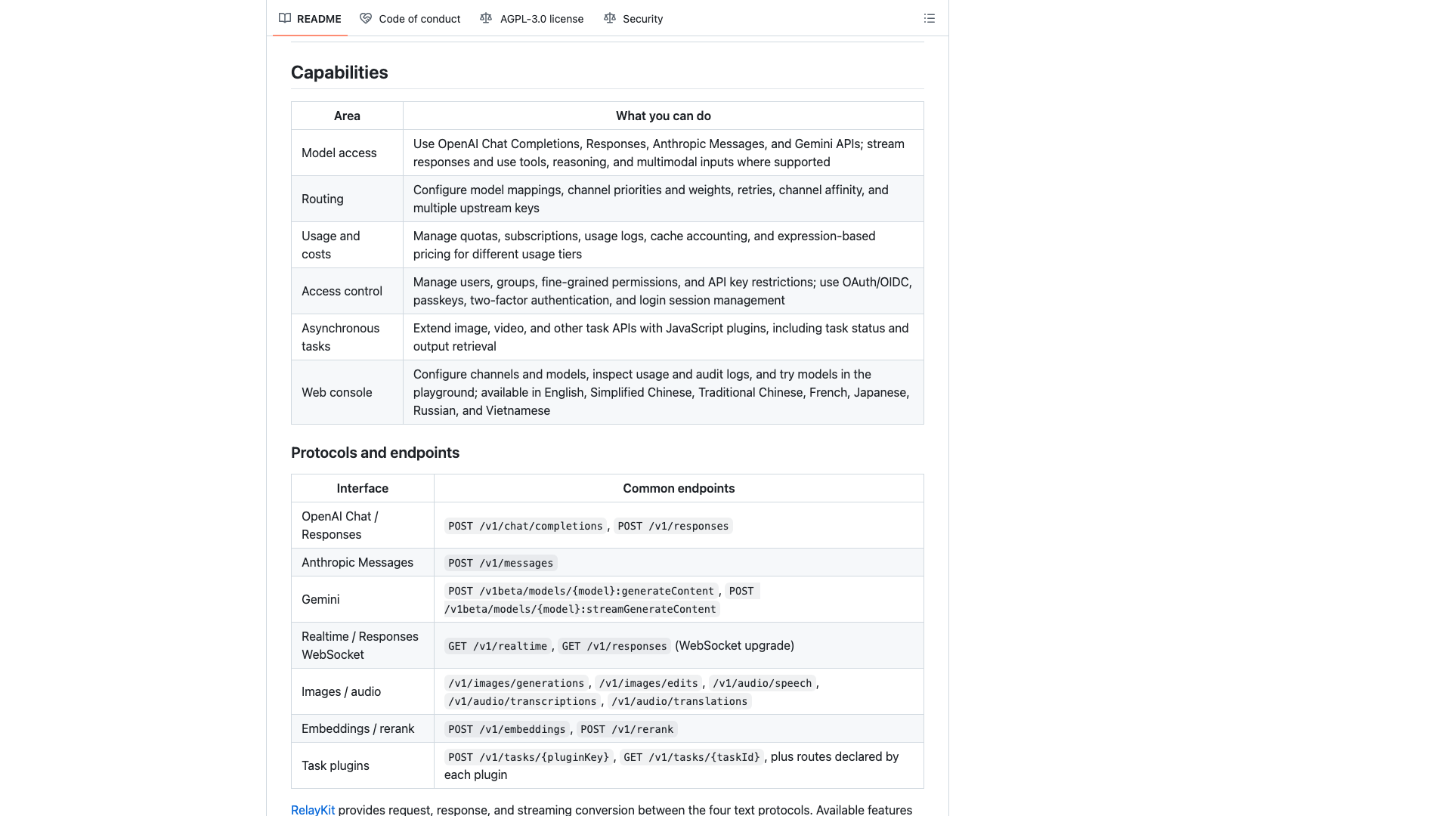The height and width of the screenshot is (816, 1451).
Task: Click the Protocols and endpoints heading
Action: pos(375,453)
